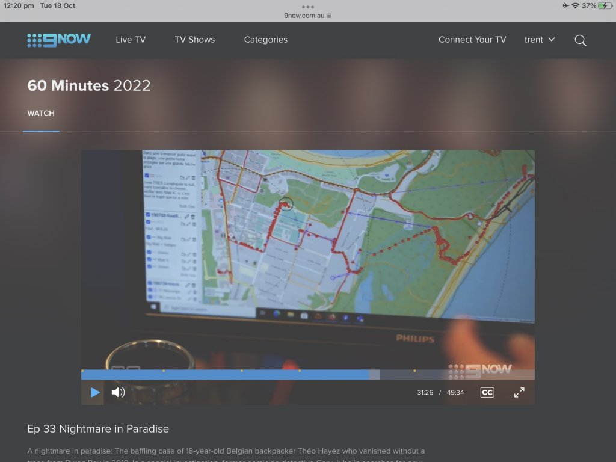Tap the 9now.com.au address bar

(x=307, y=16)
